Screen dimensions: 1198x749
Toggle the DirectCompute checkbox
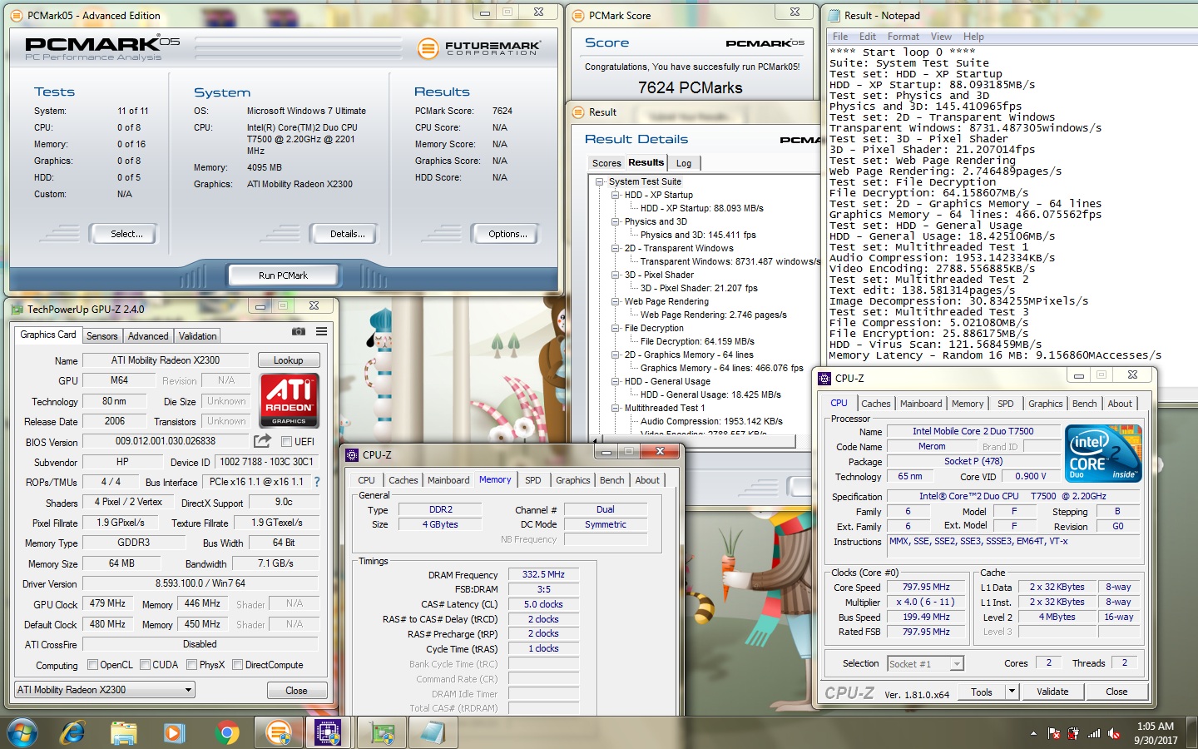pyautogui.click(x=238, y=664)
